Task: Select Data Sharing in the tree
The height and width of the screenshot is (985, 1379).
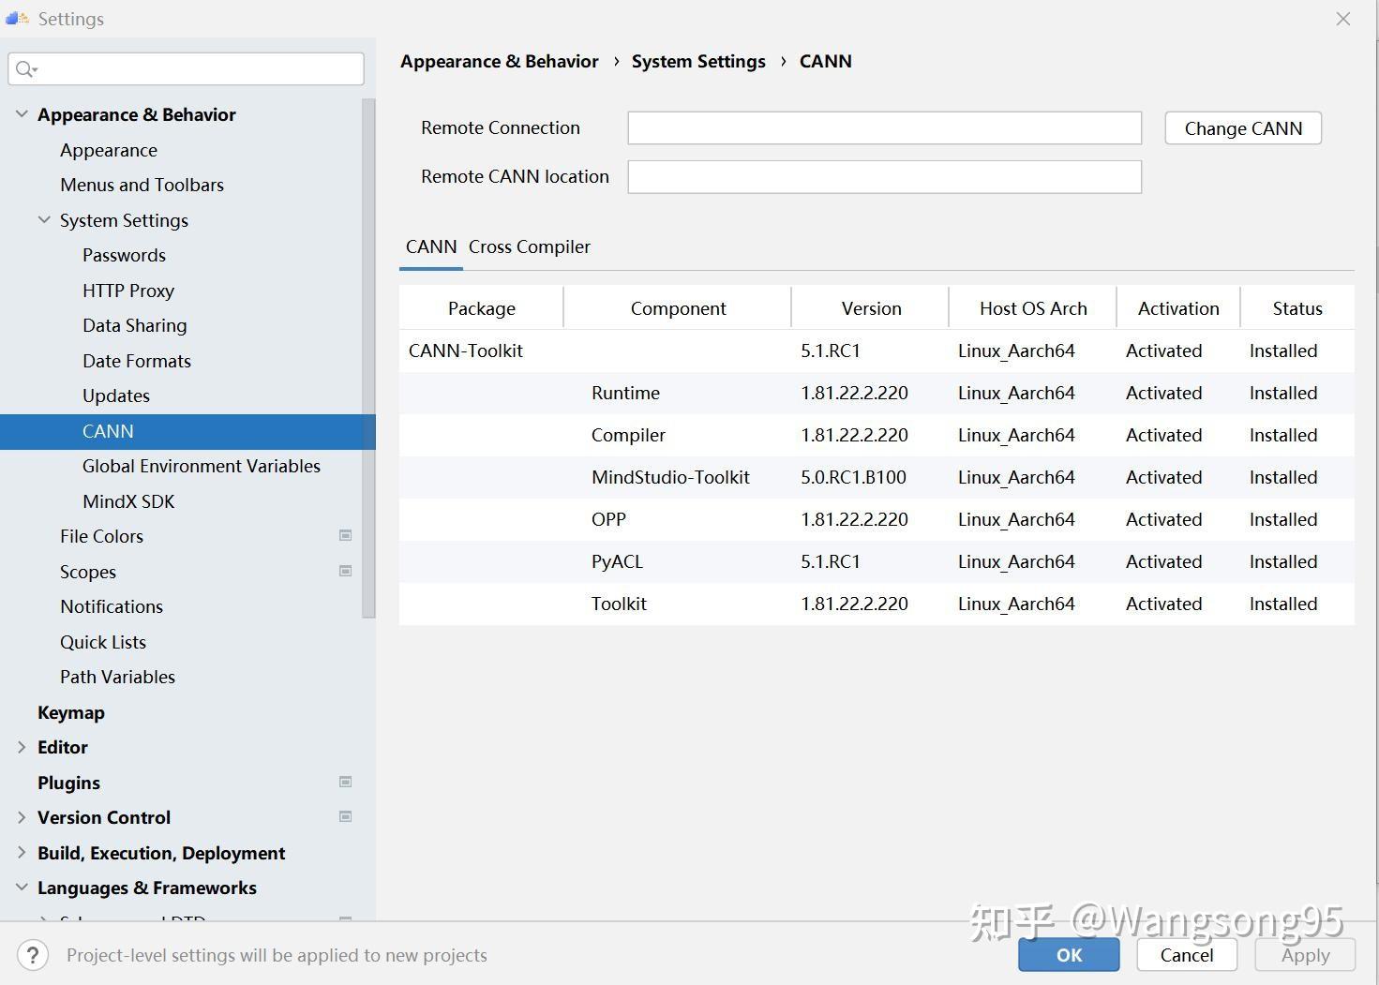Action: click(135, 325)
